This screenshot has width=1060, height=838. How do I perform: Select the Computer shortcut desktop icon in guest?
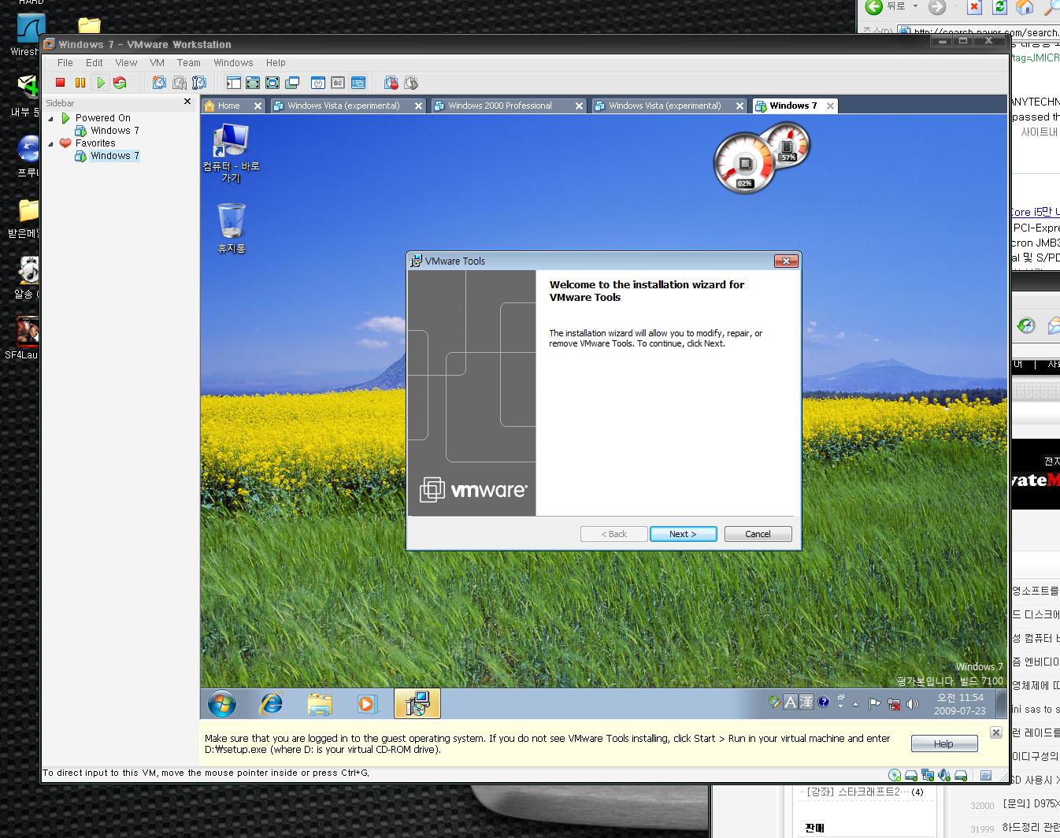pos(231,154)
